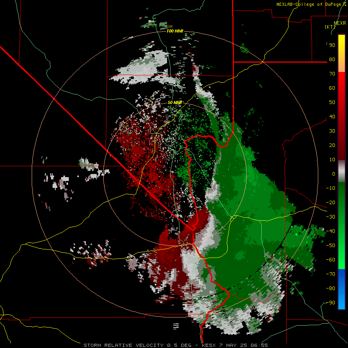Click the -60 value on the velocity scale
The image size is (348, 348).
[x=331, y=260]
